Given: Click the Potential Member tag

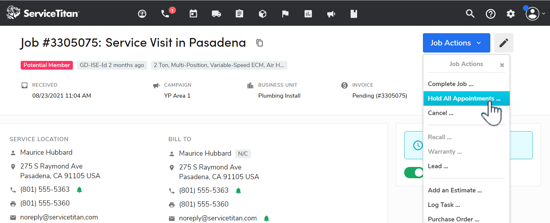Looking at the screenshot, I should pyautogui.click(x=47, y=65).
